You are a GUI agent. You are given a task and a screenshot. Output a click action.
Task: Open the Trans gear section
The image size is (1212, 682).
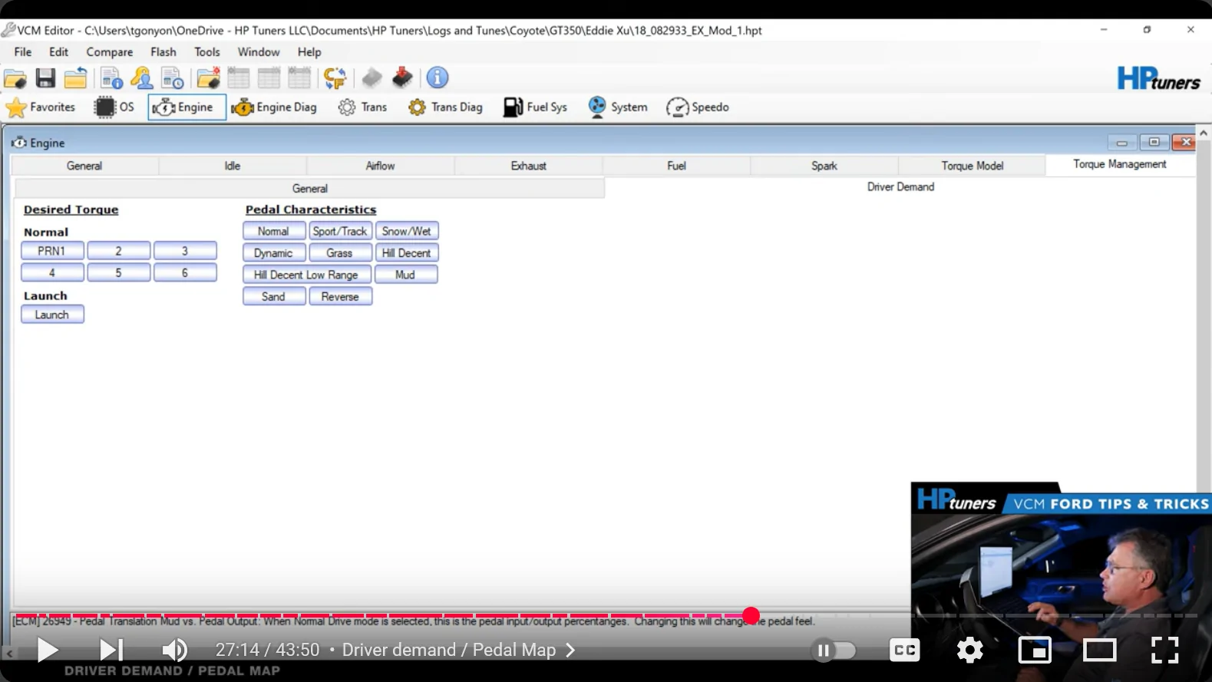363,107
